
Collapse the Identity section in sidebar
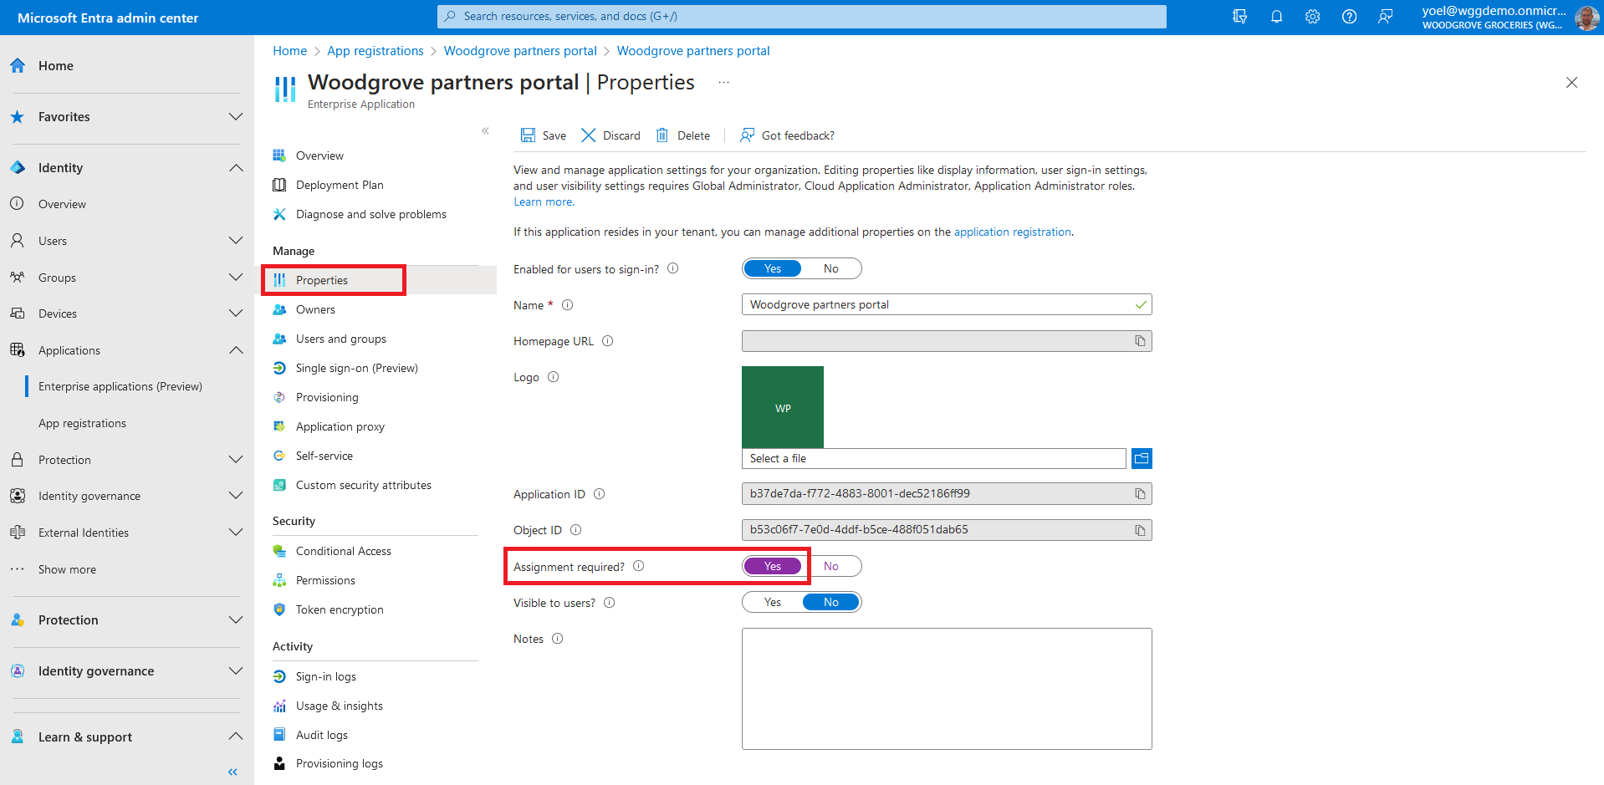coord(236,168)
